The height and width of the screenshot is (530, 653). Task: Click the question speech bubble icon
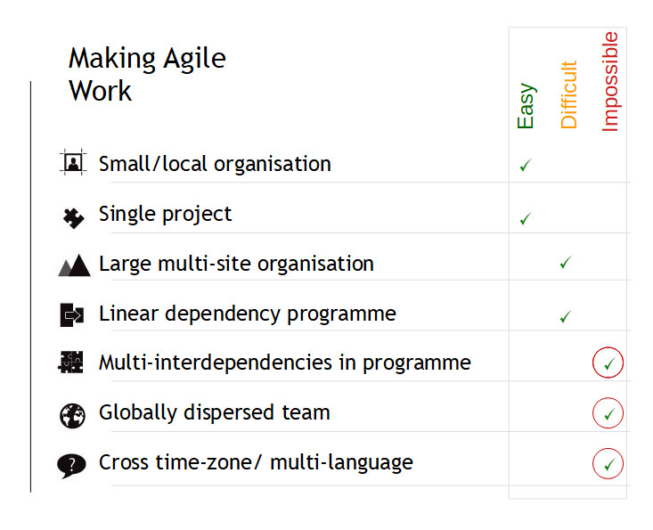71,466
